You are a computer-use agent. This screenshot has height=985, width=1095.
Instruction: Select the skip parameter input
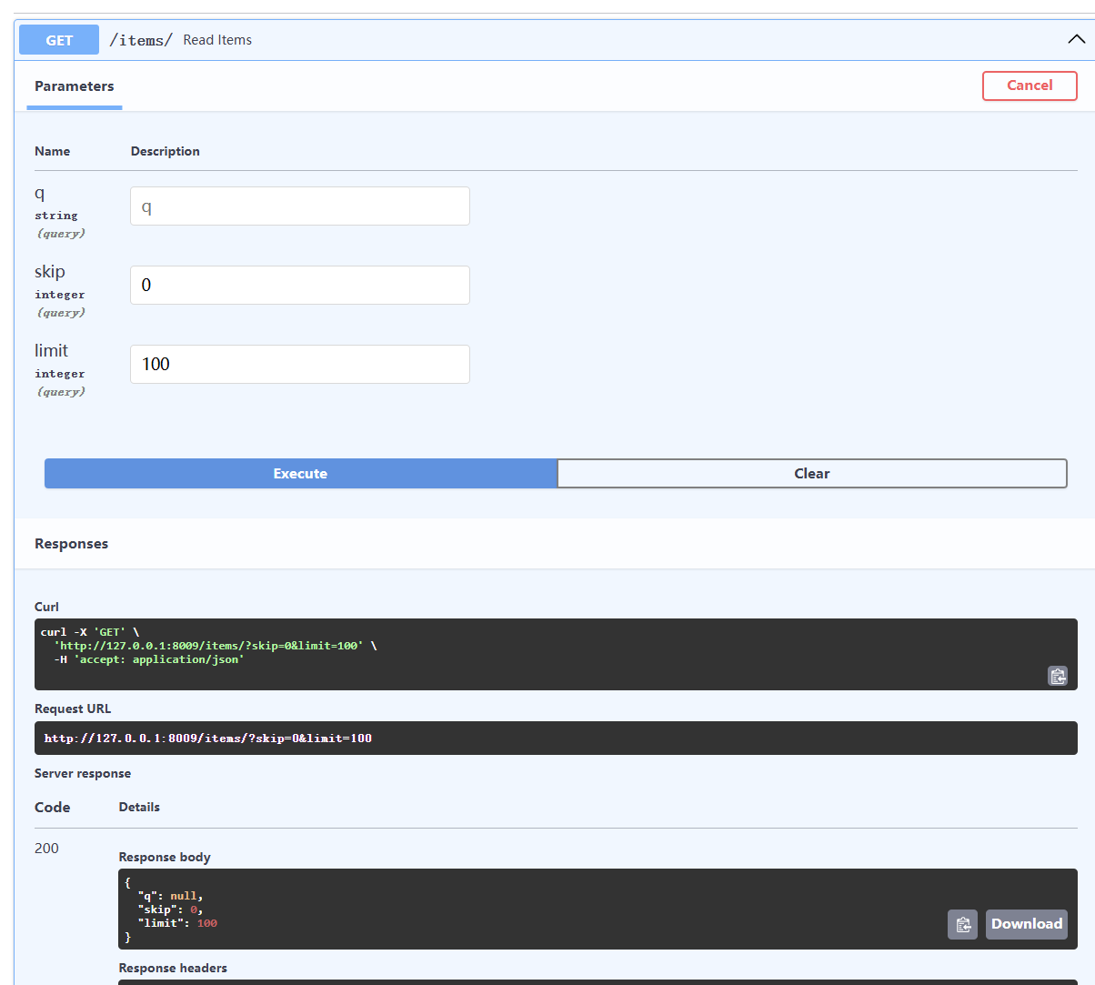pos(299,285)
